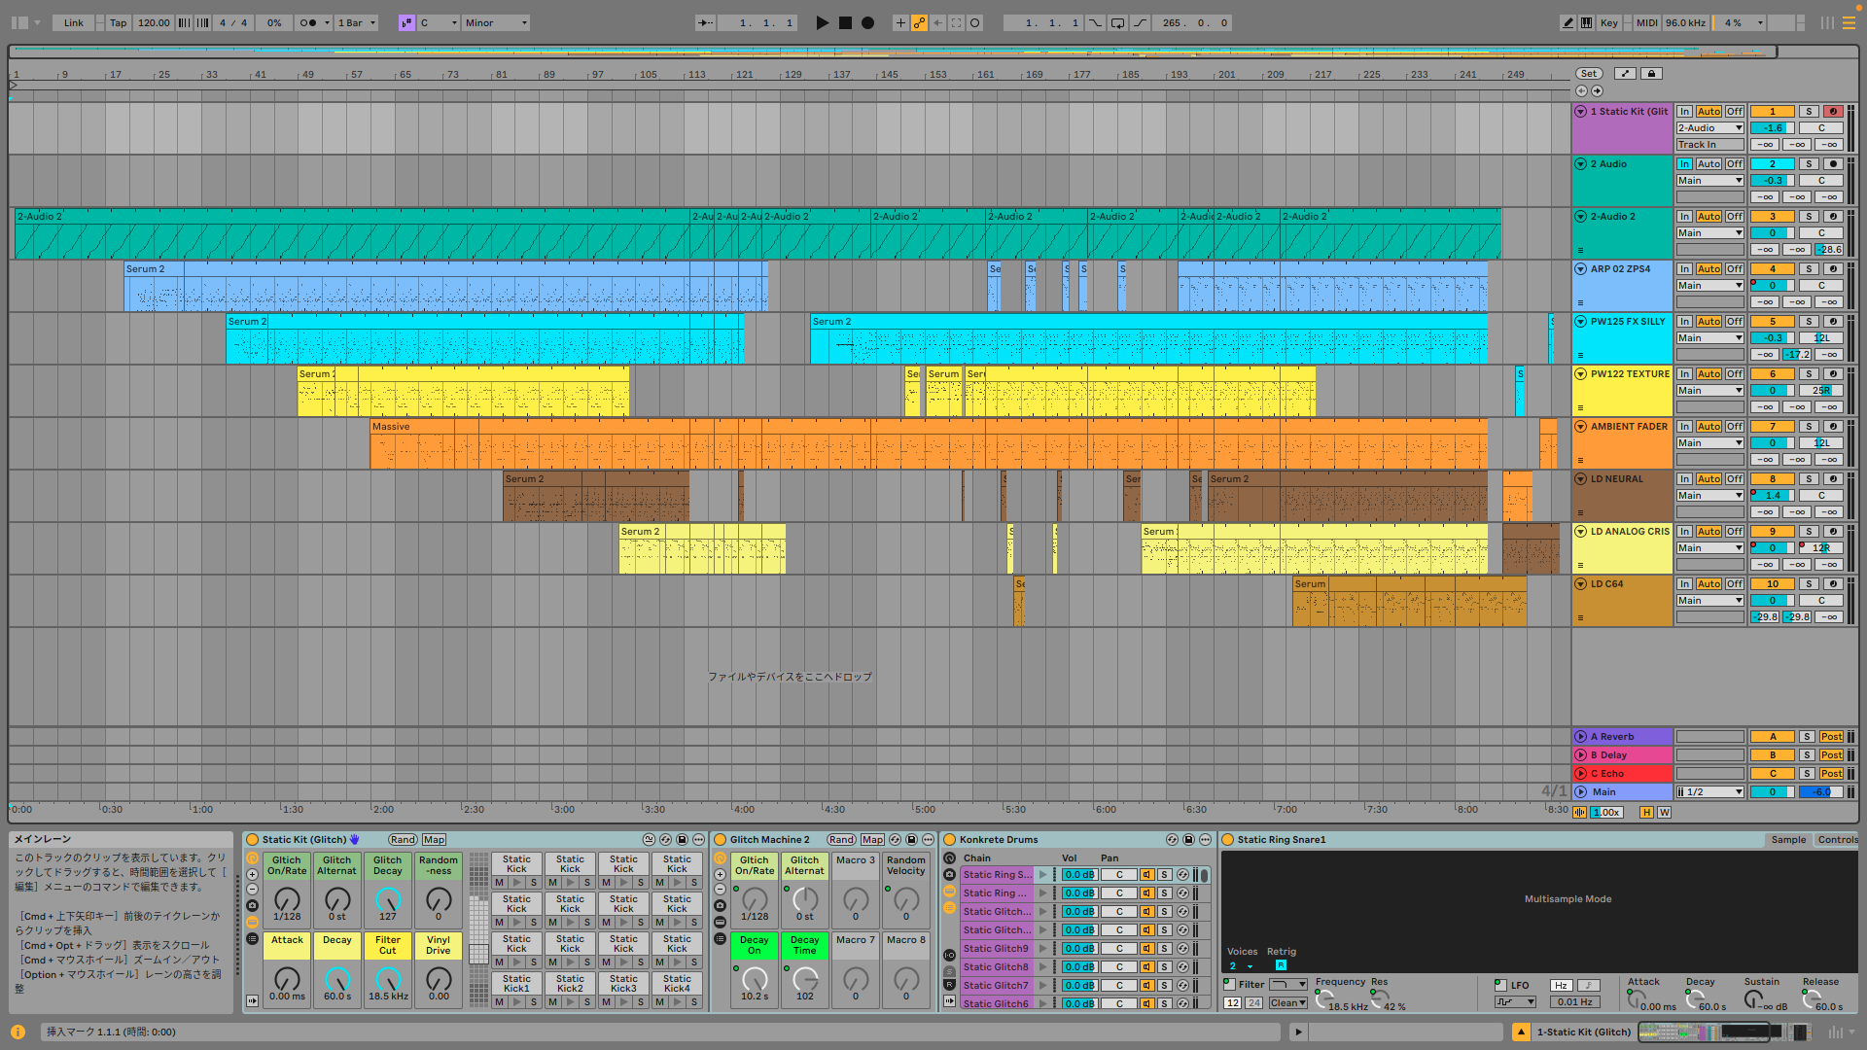Viewport: 1867px width, 1050px height.
Task: Arm the 2 Audio track for recording
Action: coord(1833,164)
